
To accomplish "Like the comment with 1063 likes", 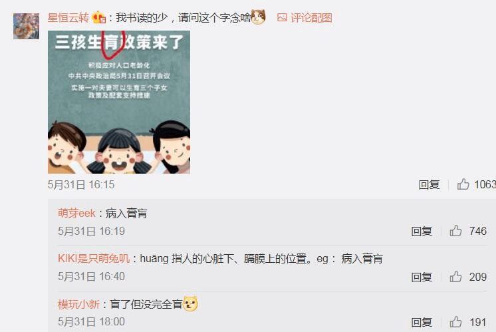I will 463,184.
